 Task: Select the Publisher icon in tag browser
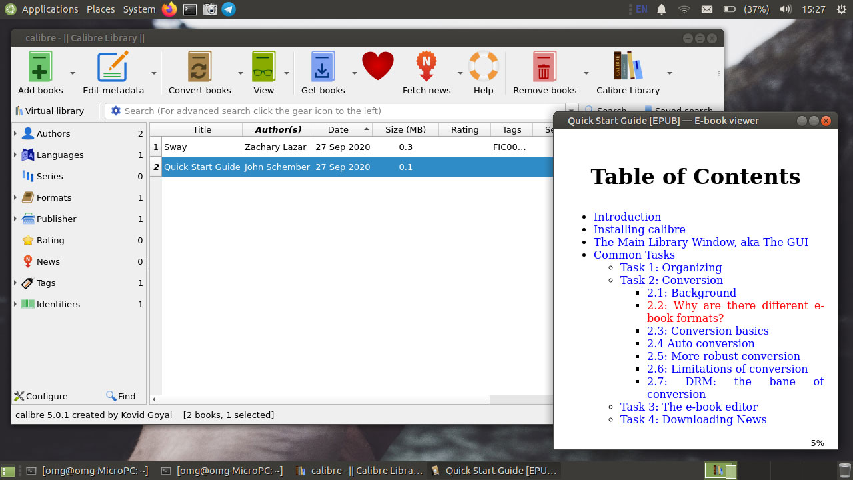coord(28,219)
